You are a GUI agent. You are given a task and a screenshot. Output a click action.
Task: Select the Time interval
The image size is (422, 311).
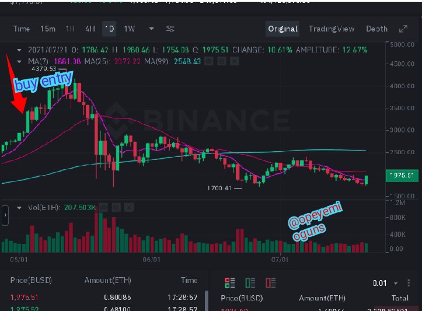(22, 29)
